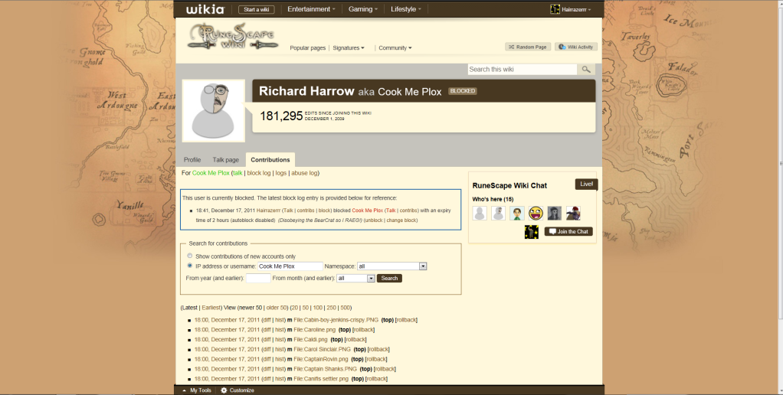Viewport: 783px width, 395px height.
Task: Click the search magnifier icon
Action: [x=586, y=70]
